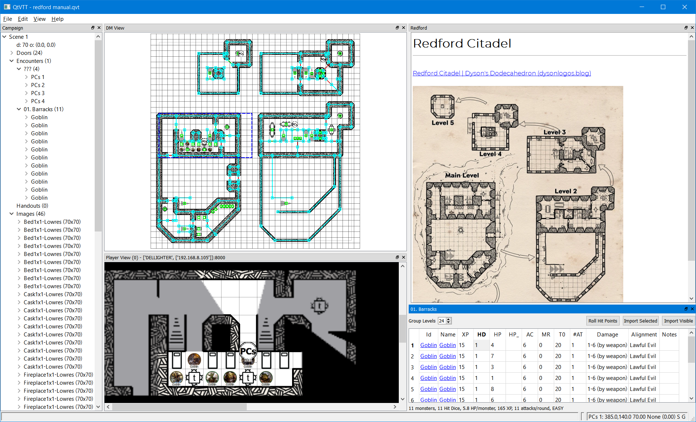Close the Redford document panel
The height and width of the screenshot is (422, 696).
(692, 28)
